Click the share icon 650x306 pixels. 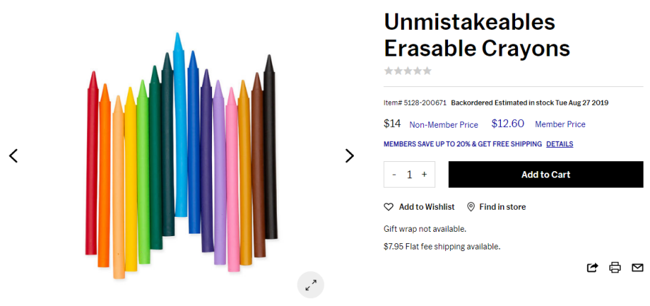click(592, 267)
